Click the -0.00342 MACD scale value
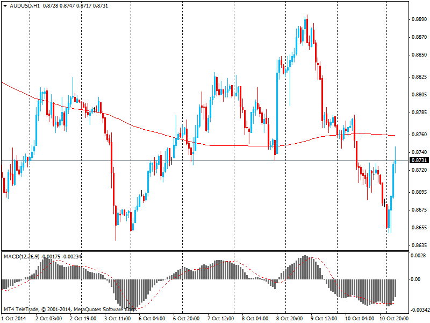 pyautogui.click(x=419, y=310)
